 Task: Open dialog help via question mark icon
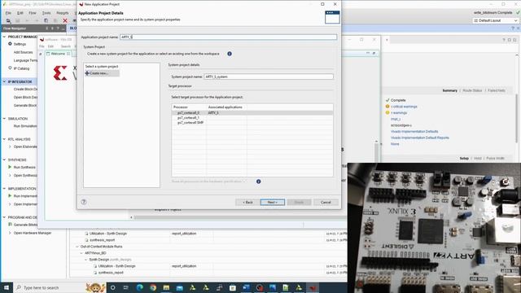[84, 202]
